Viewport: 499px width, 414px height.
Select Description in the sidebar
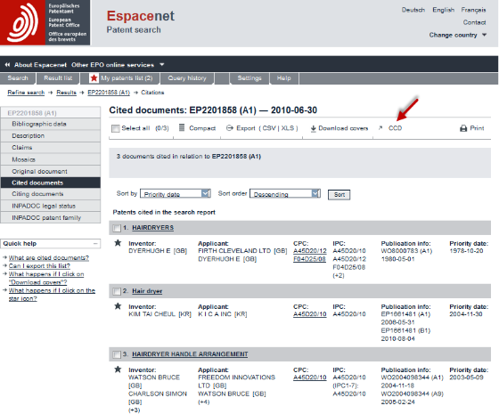pyautogui.click(x=51, y=135)
